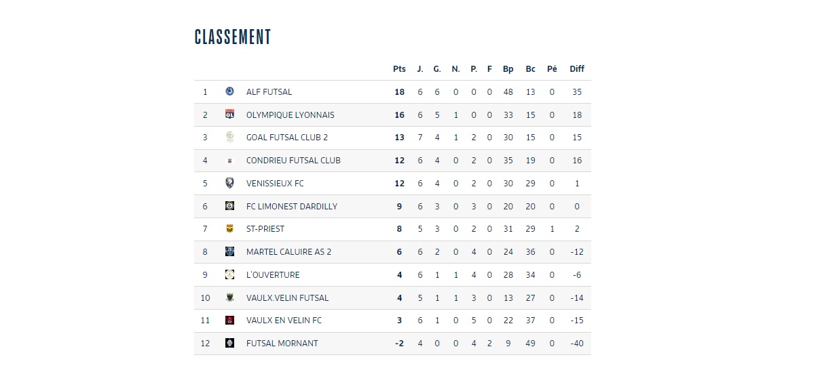822x391 pixels.
Task: Open the ALF FUTSAL team link
Action: pos(269,91)
